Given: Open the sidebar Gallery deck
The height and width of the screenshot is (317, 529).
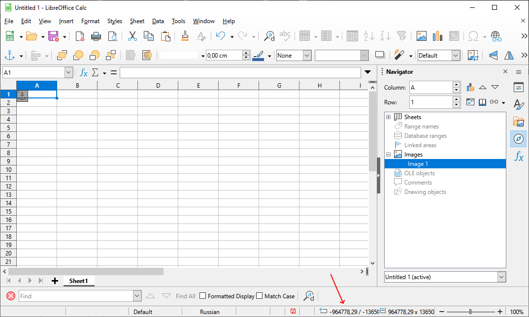Looking at the screenshot, I should pos(519,122).
